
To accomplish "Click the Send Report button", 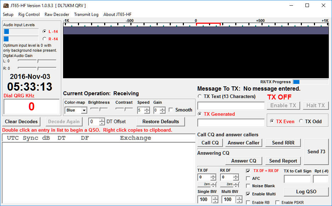I will tap(283, 161).
